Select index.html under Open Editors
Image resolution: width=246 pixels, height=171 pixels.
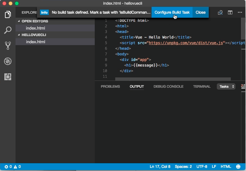[x=55, y=28]
